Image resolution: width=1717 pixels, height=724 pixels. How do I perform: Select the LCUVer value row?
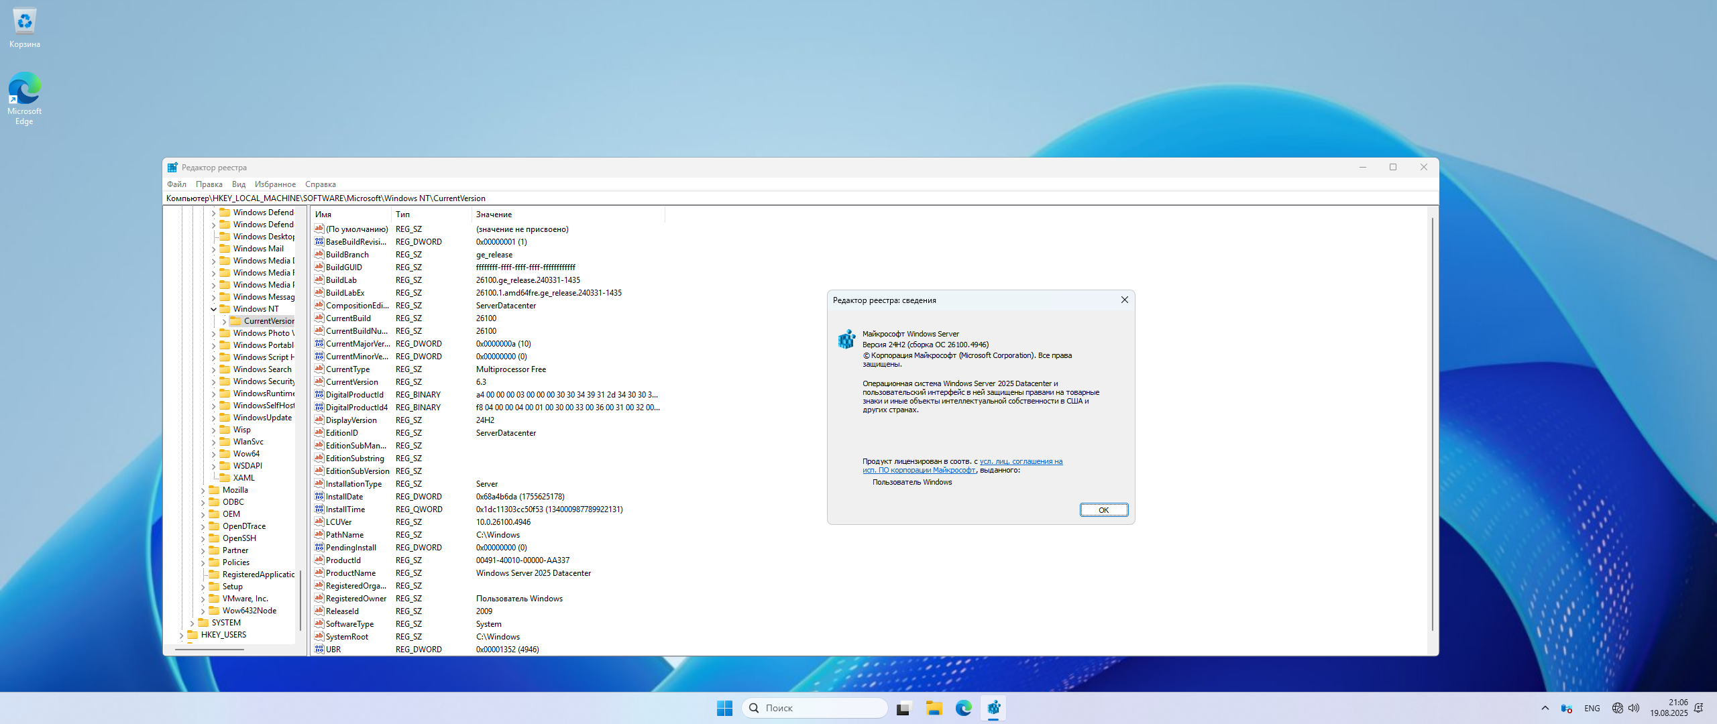tap(488, 522)
